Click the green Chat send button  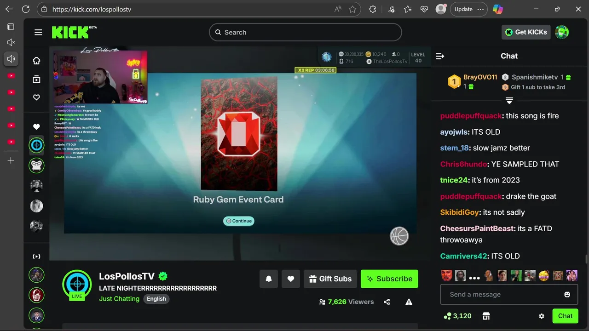click(x=565, y=316)
